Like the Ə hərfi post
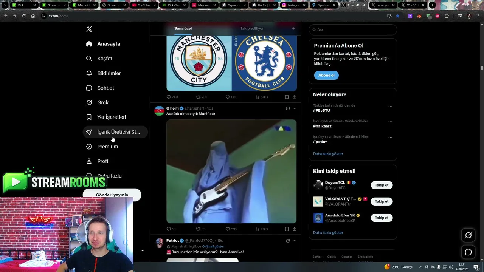Screen dimensions: 484x272 pyautogui.click(x=231, y=229)
